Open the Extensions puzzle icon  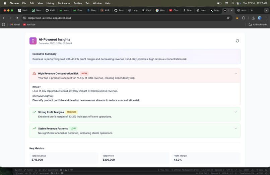pos(244,18)
